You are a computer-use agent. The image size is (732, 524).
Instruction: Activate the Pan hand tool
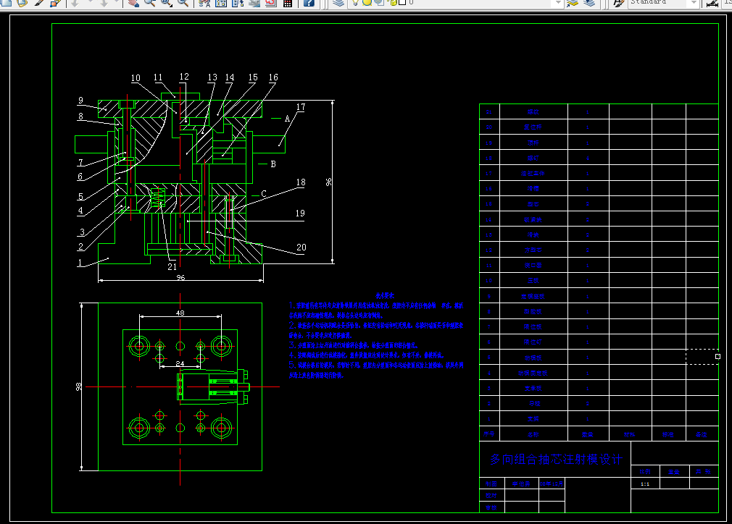(x=133, y=3)
